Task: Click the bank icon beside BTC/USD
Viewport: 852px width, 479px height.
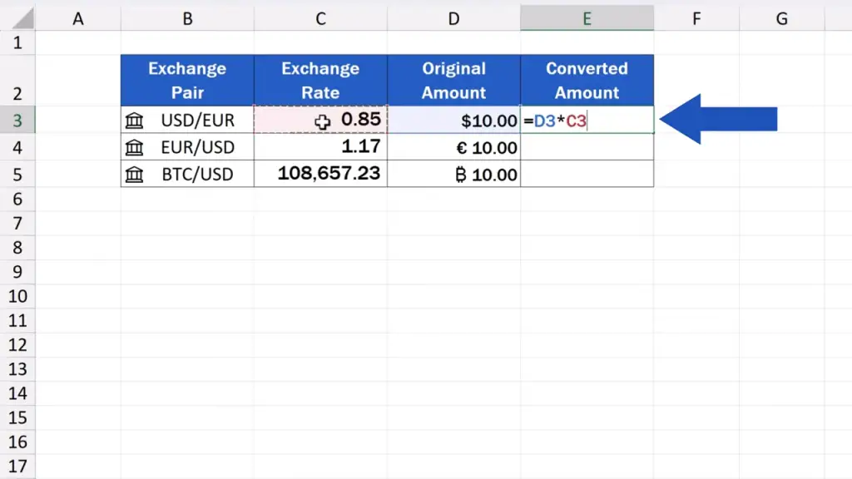Action: pos(134,175)
